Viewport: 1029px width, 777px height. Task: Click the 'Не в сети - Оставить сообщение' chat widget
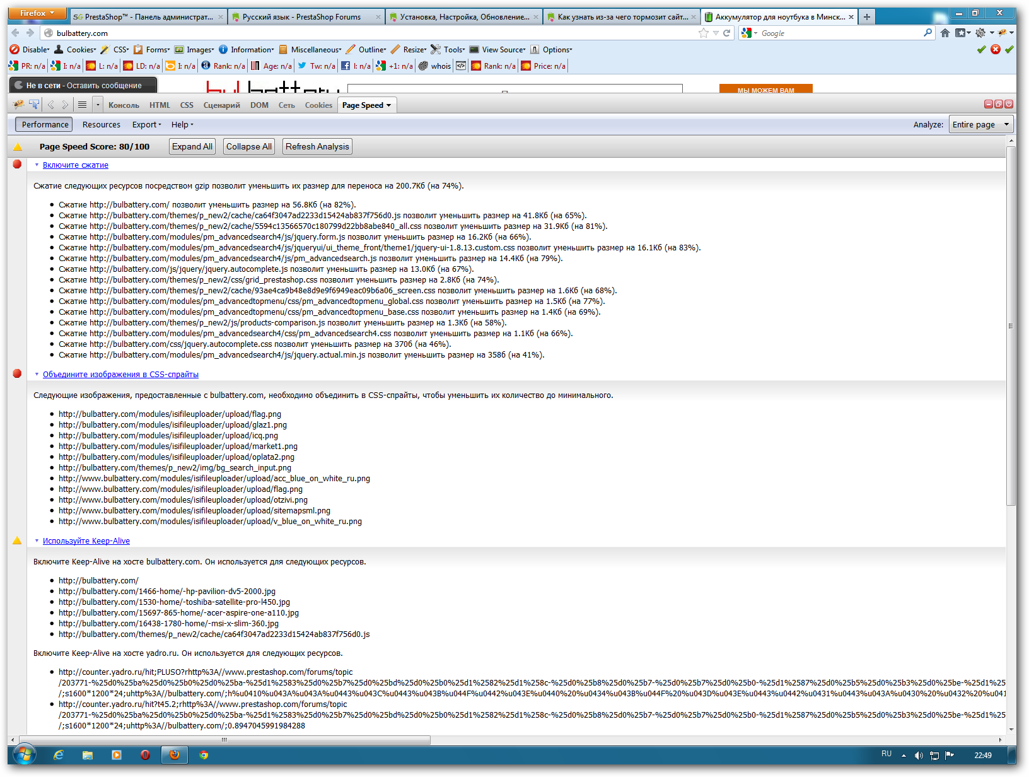(x=83, y=85)
